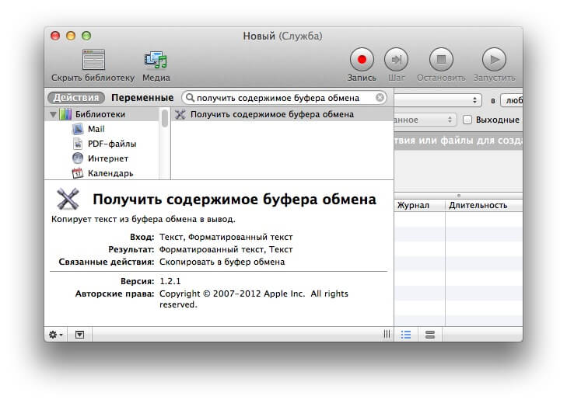
Task: Click the Журнал column header
Action: pos(419,205)
